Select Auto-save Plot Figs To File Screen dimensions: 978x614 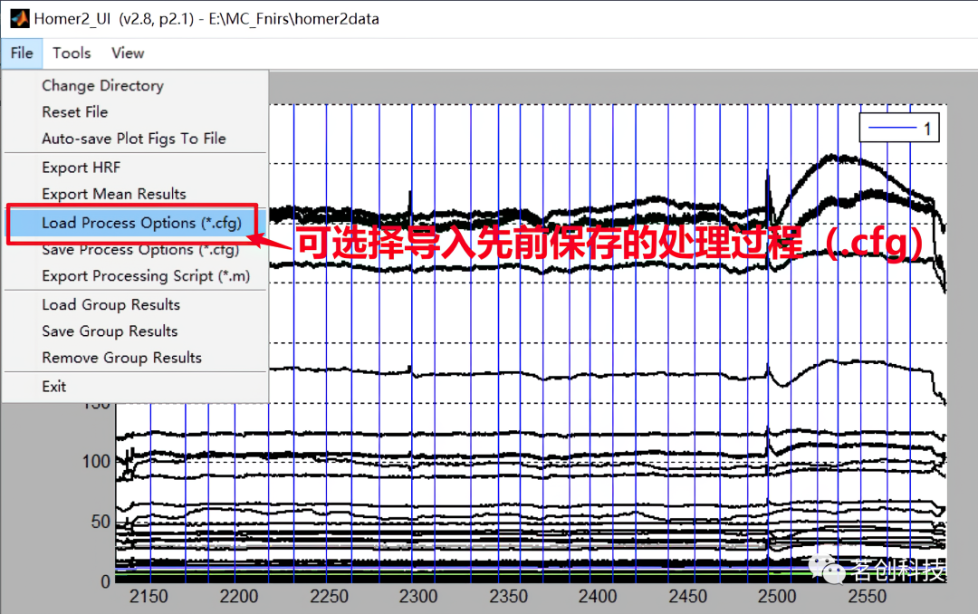(135, 139)
